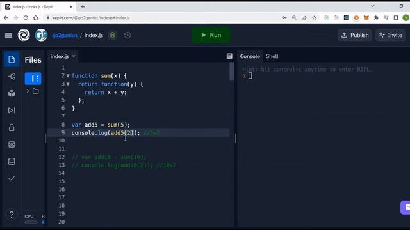Viewport: 410px width, 230px height.
Task: Open the browser zoom magnifier icon
Action: click(294, 18)
